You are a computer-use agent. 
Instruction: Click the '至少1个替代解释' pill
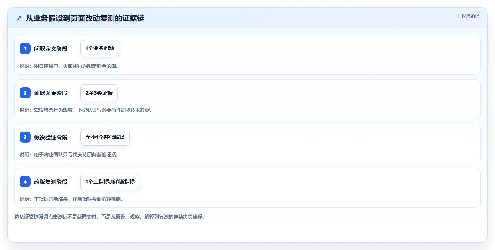tap(105, 137)
